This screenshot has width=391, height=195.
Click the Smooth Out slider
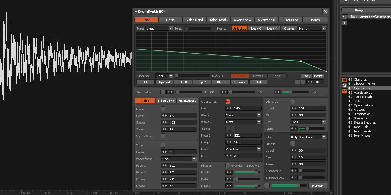click(x=312, y=177)
